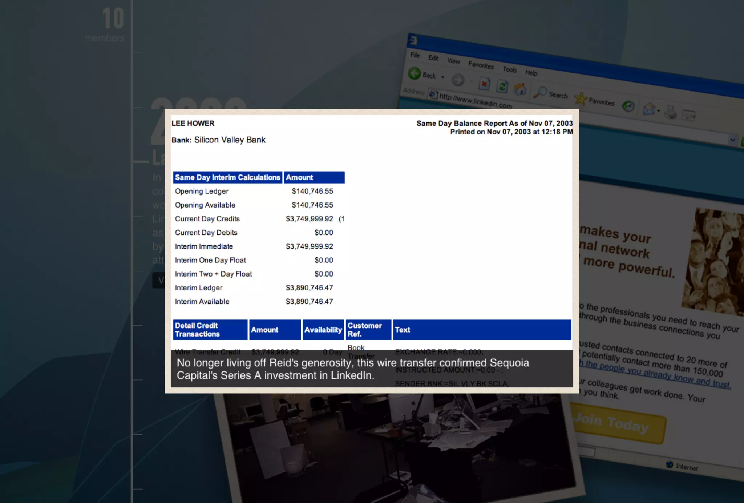
Task: Click the Mail icon in the browser toolbar
Action: [x=649, y=109]
